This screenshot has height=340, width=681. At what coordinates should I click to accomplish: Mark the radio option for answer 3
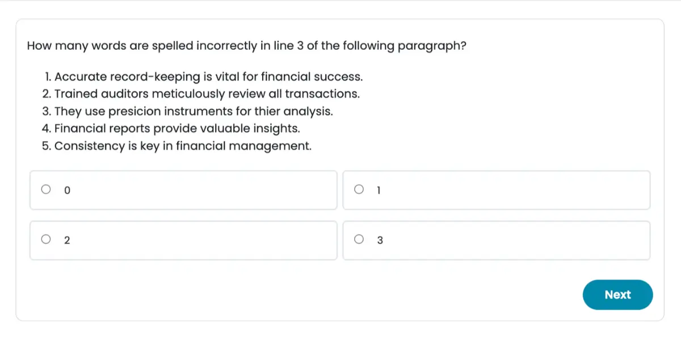tap(359, 240)
